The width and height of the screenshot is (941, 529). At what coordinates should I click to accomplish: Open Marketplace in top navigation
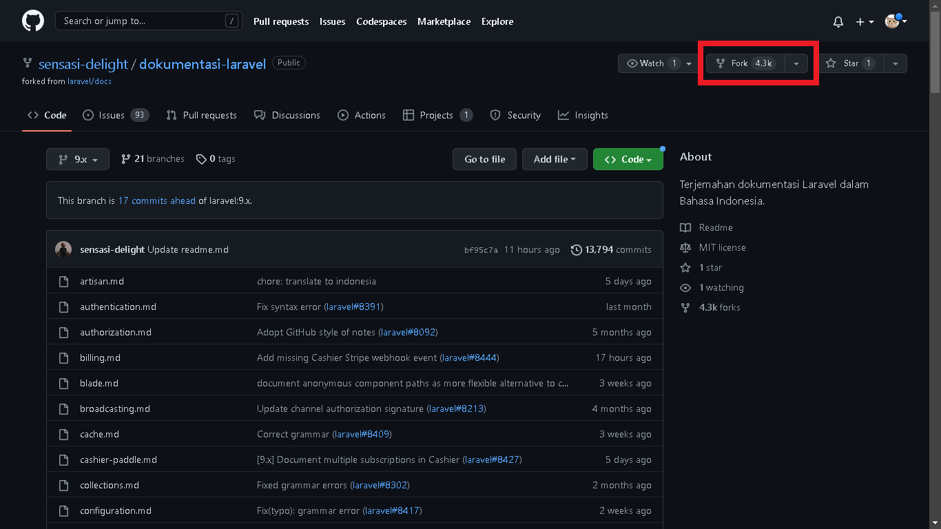[x=444, y=21]
